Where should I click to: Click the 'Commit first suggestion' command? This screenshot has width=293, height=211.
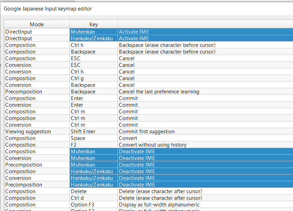pyautogui.click(x=205, y=132)
